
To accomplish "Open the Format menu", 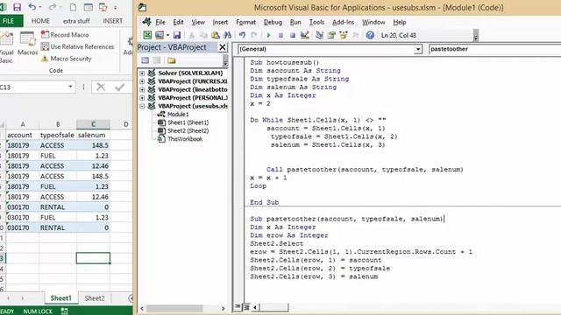I will pos(245,22).
